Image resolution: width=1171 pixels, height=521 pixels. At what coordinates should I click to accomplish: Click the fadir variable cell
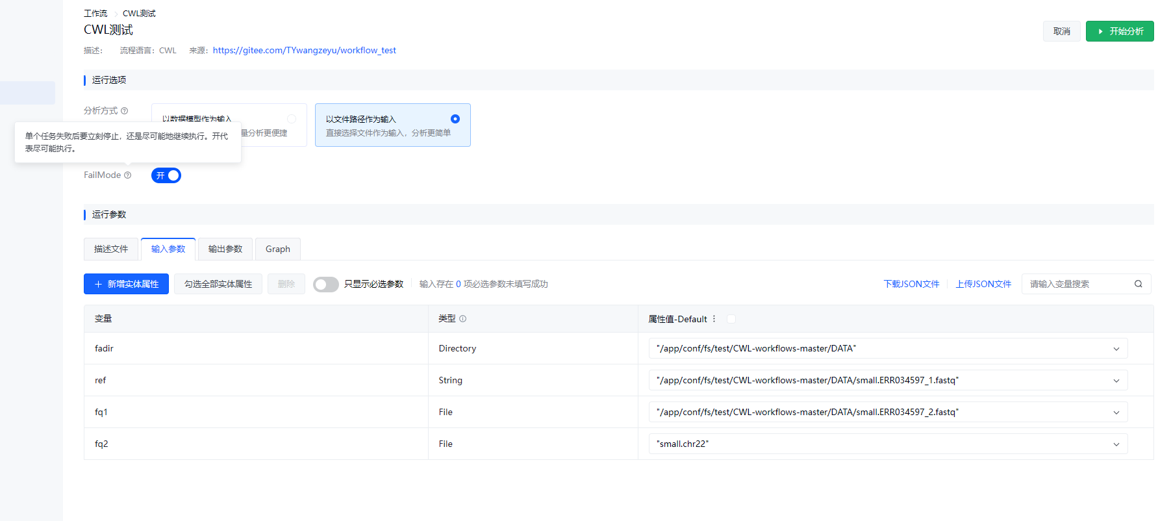click(x=256, y=348)
